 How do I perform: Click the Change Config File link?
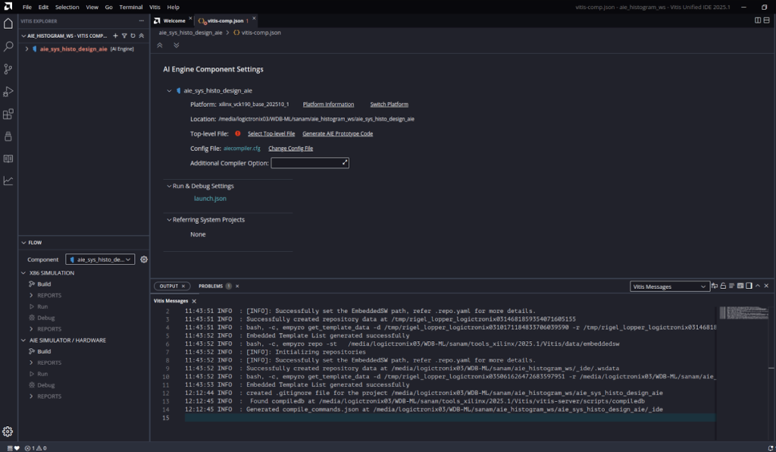290,149
